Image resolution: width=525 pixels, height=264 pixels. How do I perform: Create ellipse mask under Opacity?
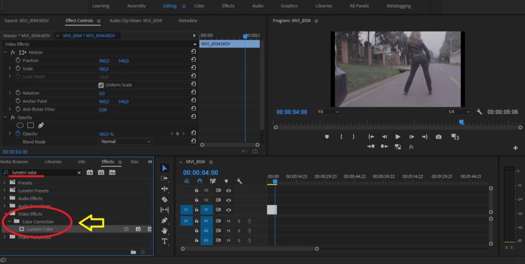(x=20, y=125)
